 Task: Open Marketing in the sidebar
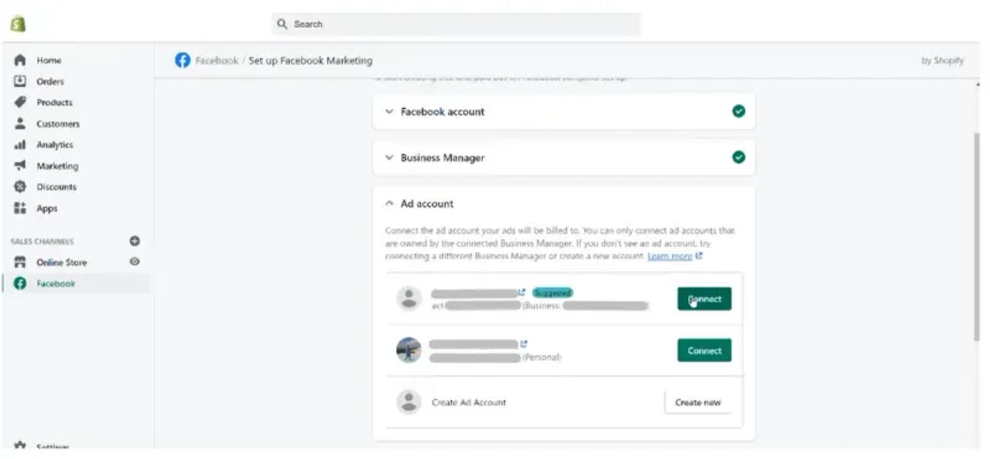click(57, 166)
